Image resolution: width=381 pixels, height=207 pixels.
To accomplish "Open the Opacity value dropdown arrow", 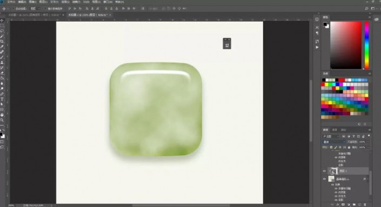I will [x=368, y=142].
